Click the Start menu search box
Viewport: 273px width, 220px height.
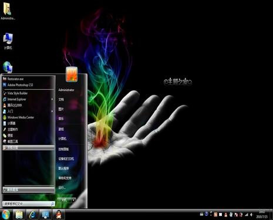29,204
